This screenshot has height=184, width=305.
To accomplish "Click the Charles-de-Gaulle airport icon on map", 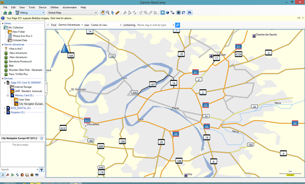I will pos(254,36).
